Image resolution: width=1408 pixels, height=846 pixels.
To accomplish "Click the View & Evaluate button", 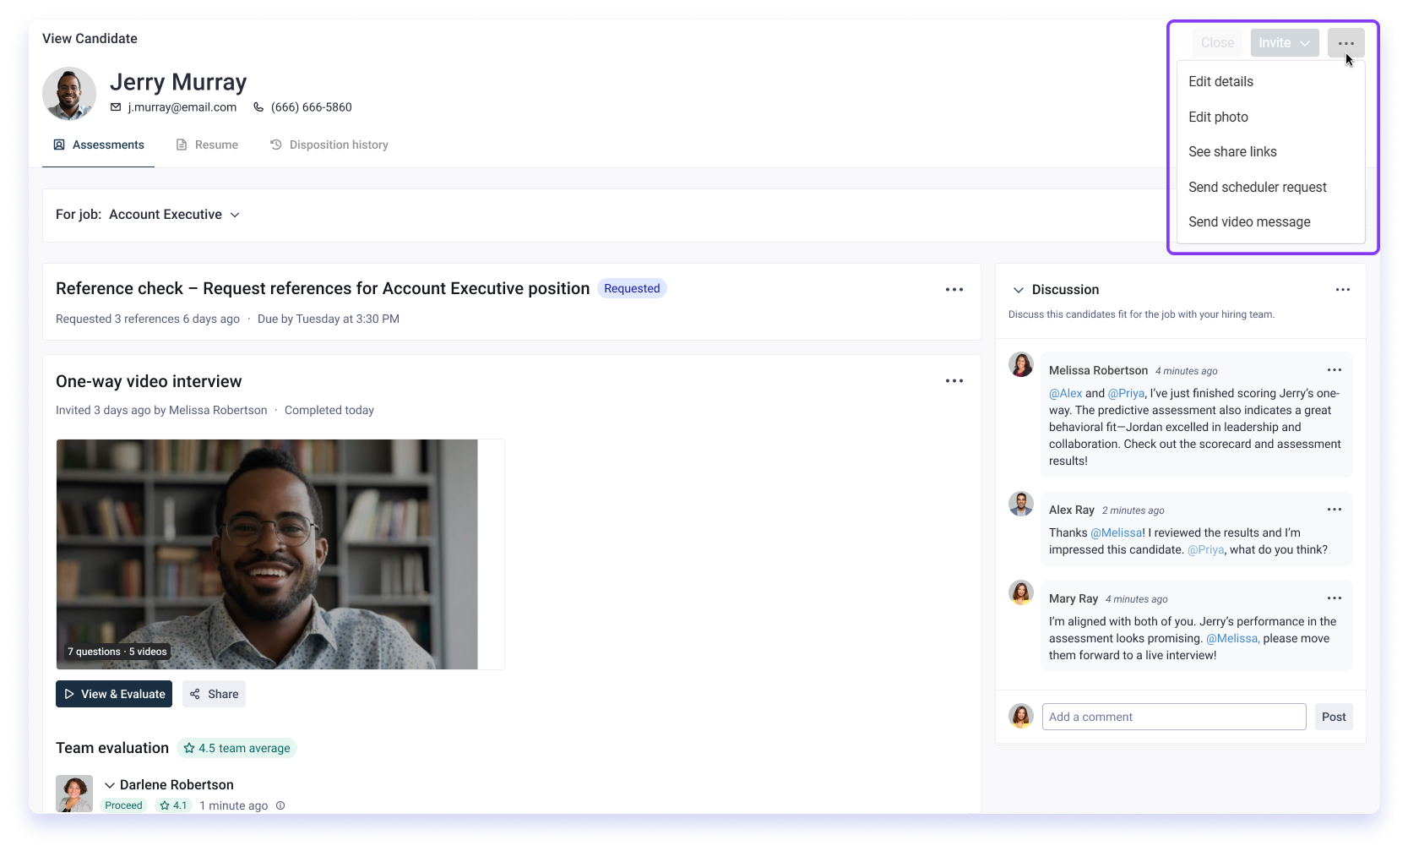I will click(114, 694).
